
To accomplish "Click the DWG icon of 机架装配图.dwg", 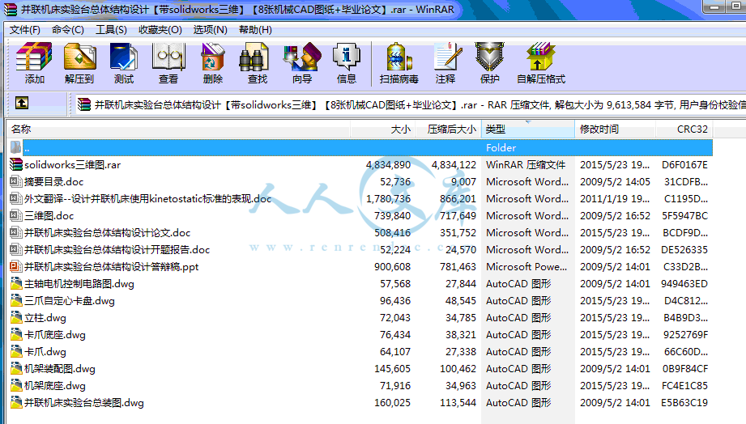I will [16, 369].
